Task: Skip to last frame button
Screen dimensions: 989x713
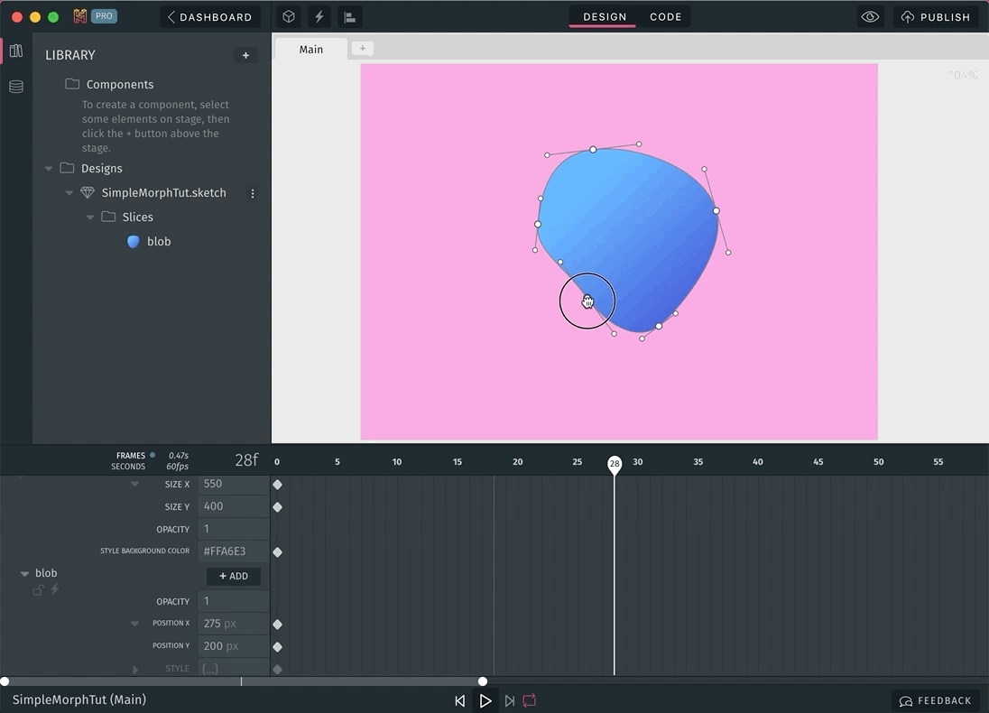Action: click(510, 701)
